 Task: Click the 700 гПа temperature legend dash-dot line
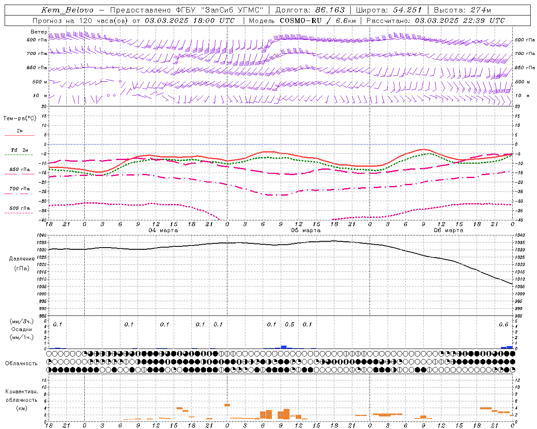[x=19, y=194]
